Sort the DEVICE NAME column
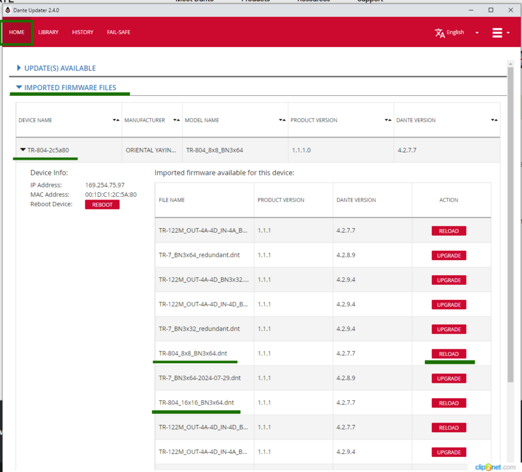This screenshot has width=522, height=472. tap(115, 120)
